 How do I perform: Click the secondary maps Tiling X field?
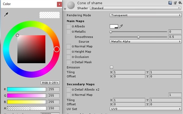(129, 100)
